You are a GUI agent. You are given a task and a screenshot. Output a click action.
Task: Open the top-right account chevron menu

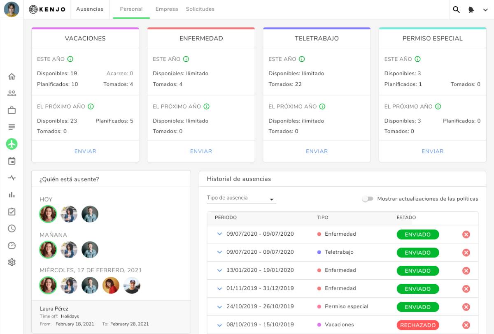pyautogui.click(x=485, y=10)
